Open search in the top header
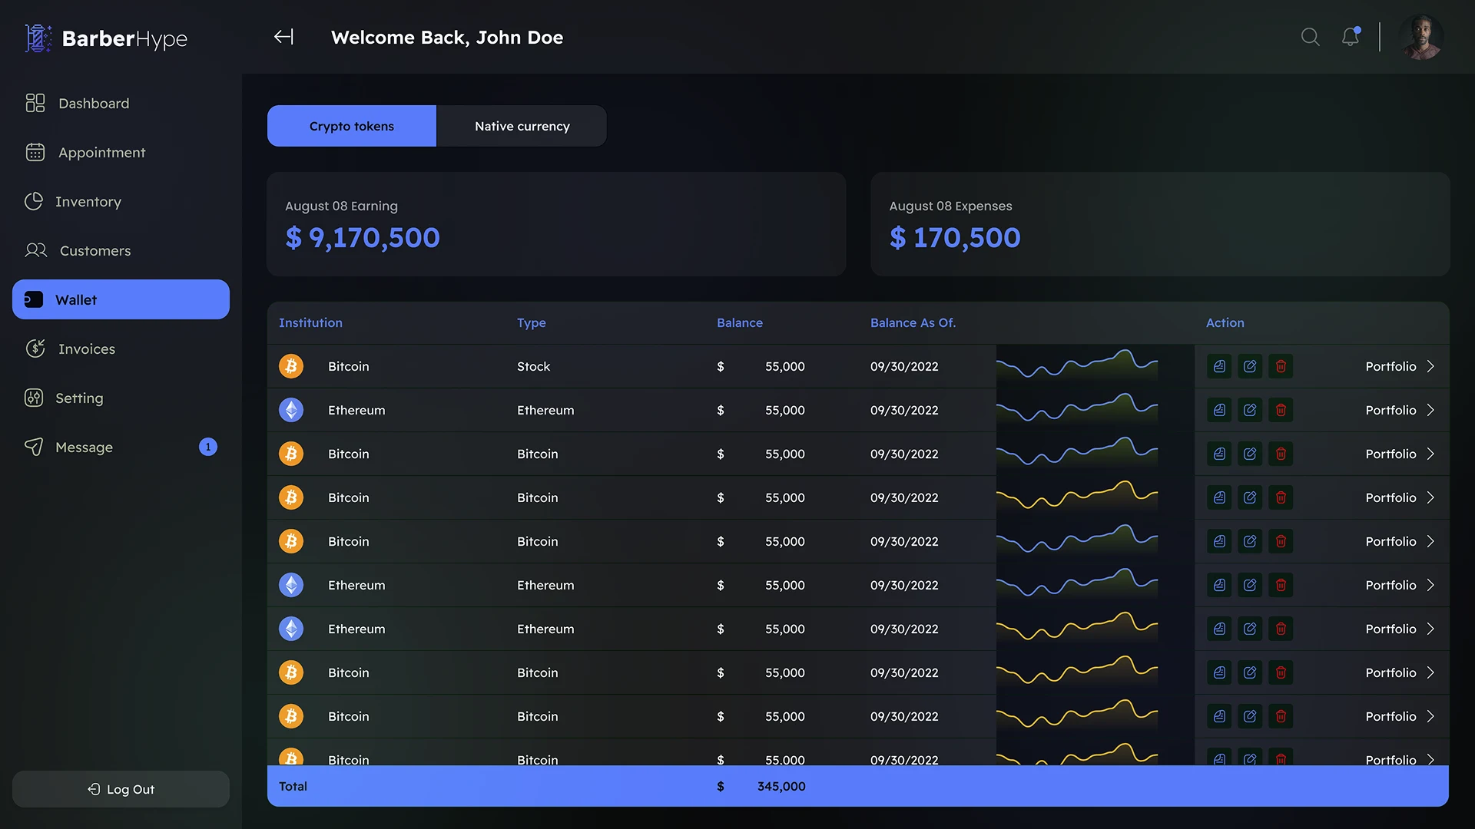This screenshot has width=1475, height=829. [1310, 37]
